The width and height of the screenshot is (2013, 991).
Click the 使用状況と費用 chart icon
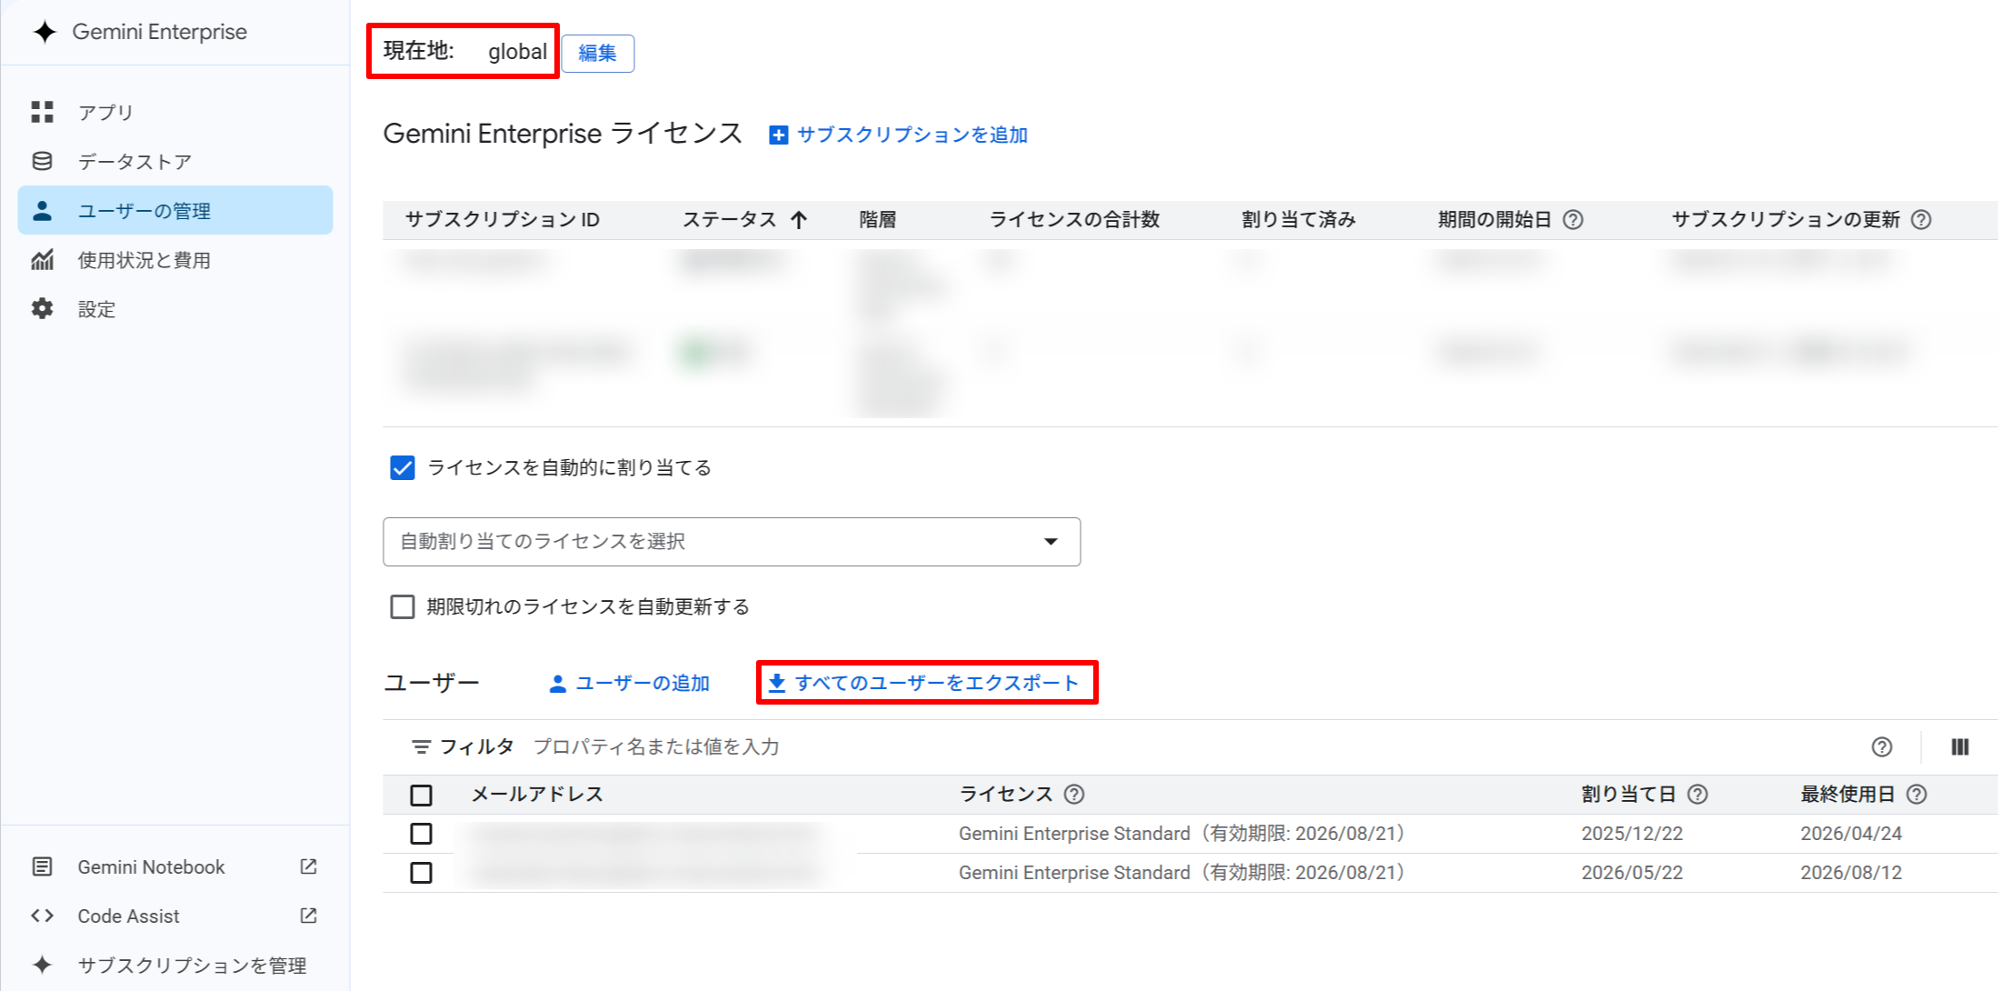[42, 260]
